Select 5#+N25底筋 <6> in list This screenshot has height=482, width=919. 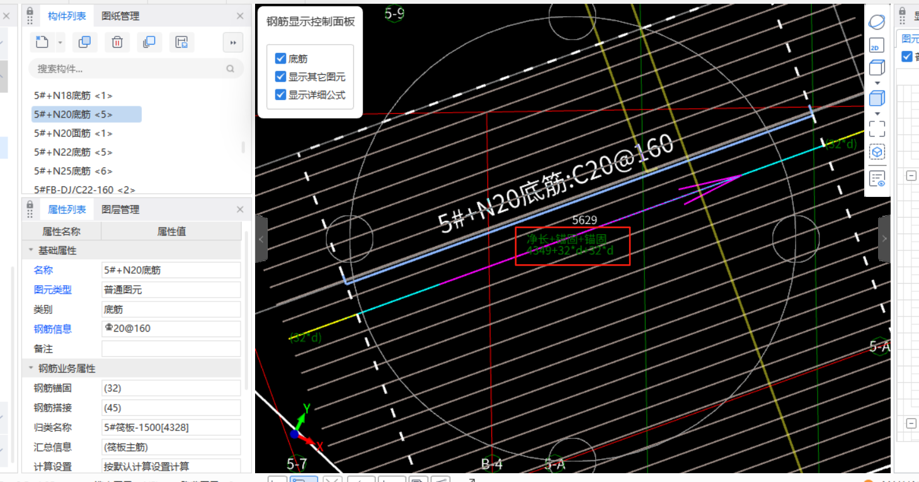[x=73, y=171]
